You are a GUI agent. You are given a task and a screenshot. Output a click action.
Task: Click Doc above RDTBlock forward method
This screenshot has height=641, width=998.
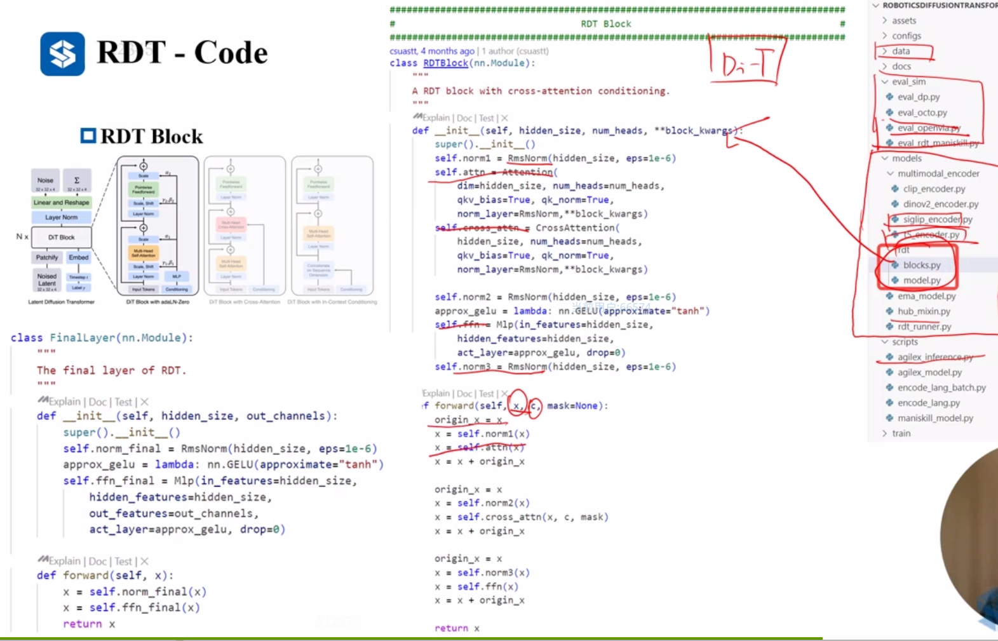click(x=464, y=394)
